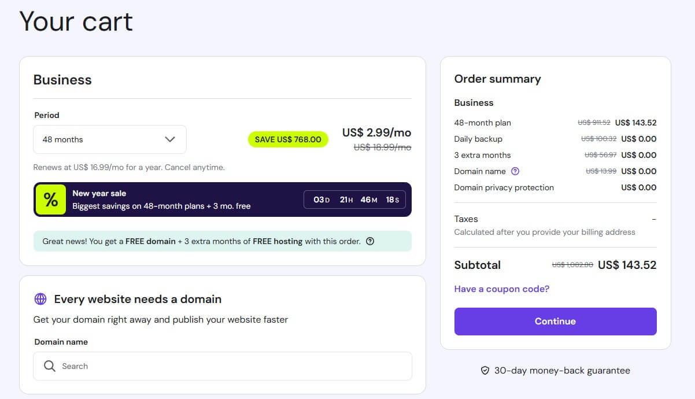Screen dimensions: 695x399
Task: Open the Have a coupon code link
Action: click(x=501, y=289)
